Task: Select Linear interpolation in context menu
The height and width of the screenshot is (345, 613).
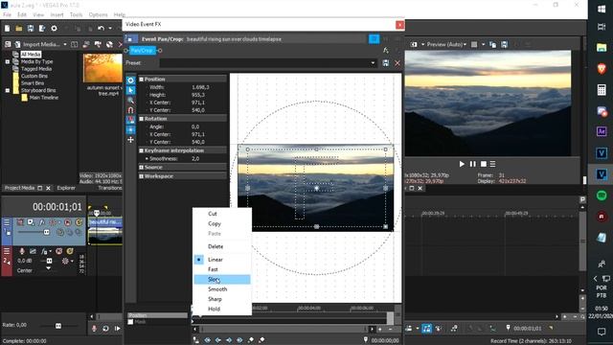Action: (x=216, y=260)
